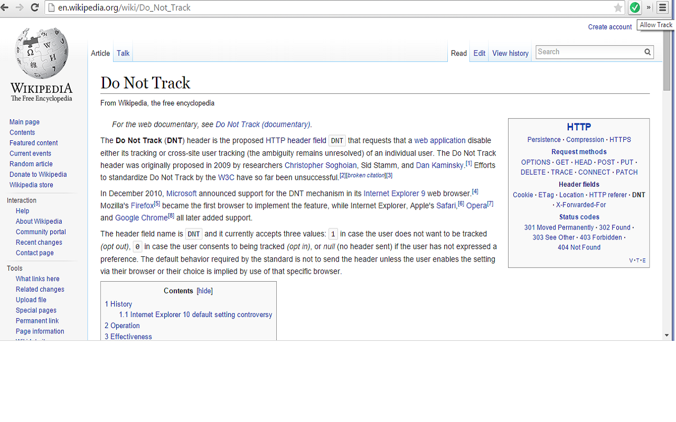Image resolution: width=676 pixels, height=422 pixels.
Task: Open HTTPS link in infobox
Action: (620, 140)
